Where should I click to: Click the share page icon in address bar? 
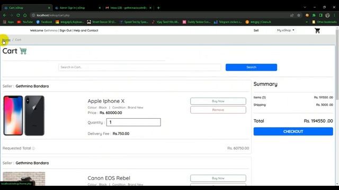click(292, 15)
